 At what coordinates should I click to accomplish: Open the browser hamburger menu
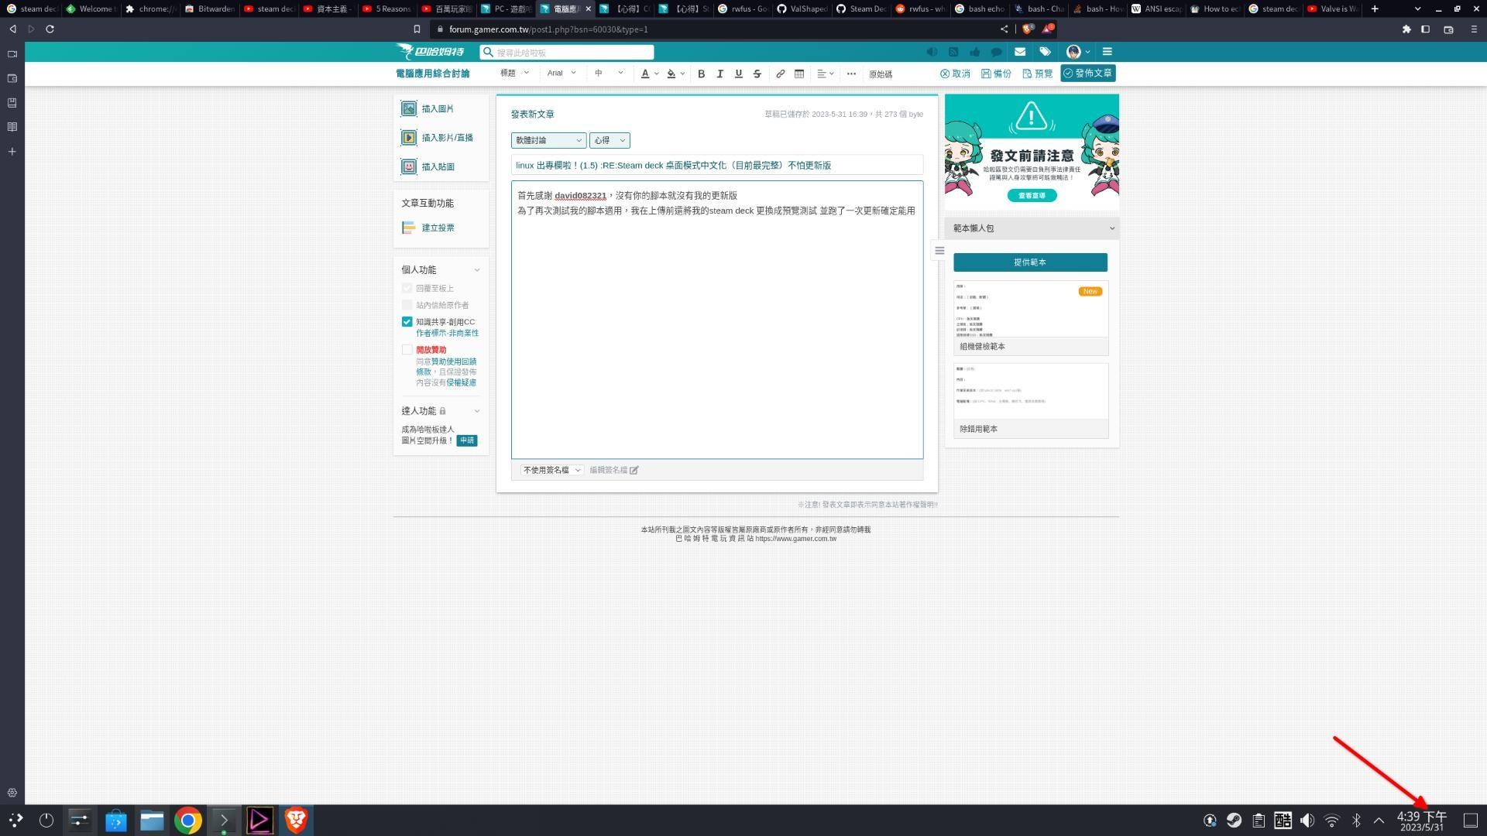pos(1474,29)
